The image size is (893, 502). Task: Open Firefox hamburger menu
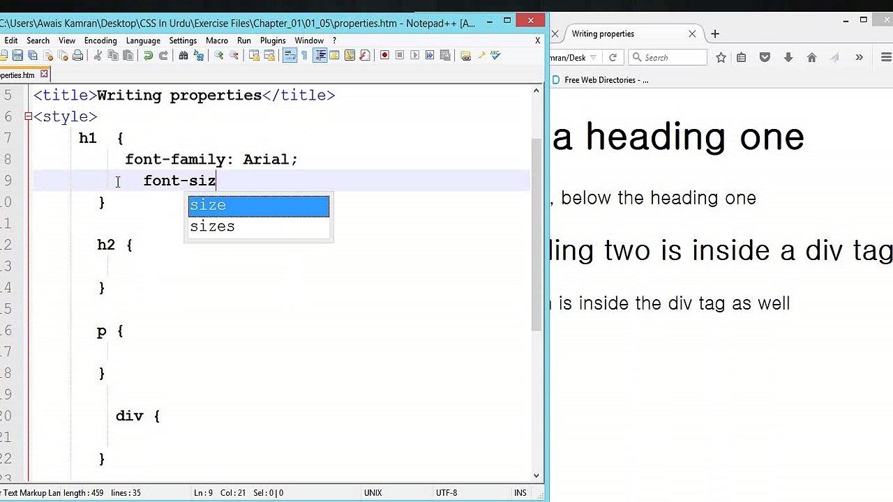(886, 58)
